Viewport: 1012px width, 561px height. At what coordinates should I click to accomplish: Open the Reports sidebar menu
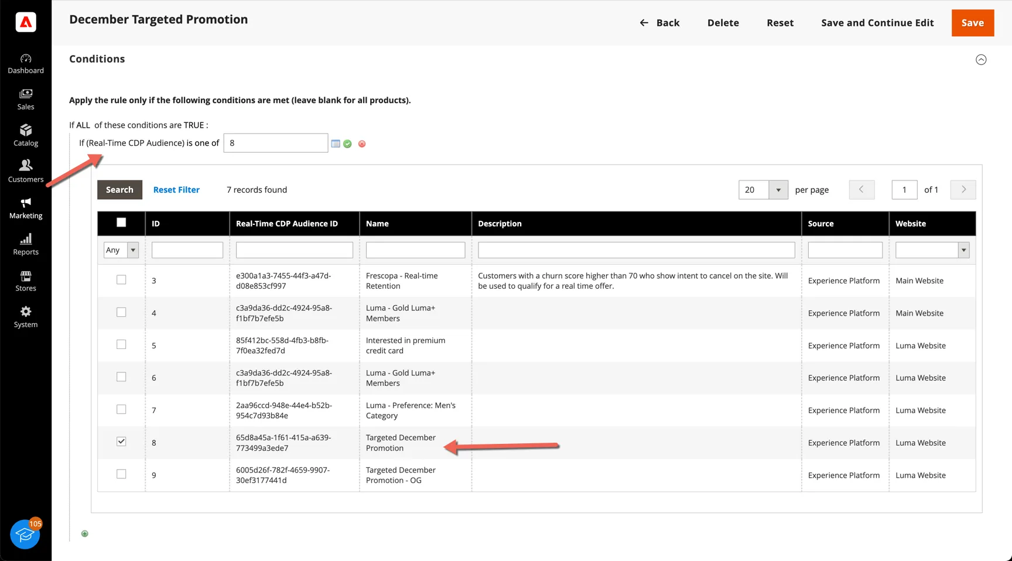coord(26,244)
